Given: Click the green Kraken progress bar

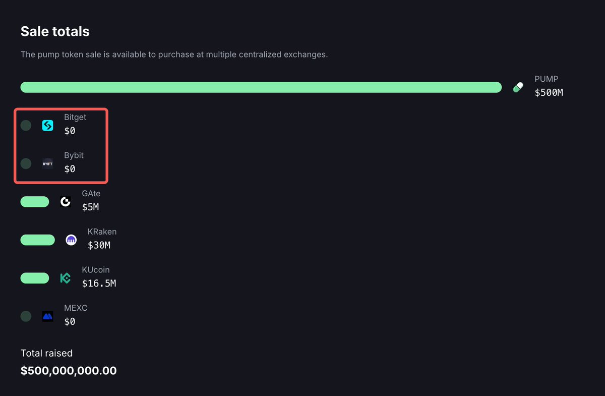Looking at the screenshot, I should click(x=38, y=240).
